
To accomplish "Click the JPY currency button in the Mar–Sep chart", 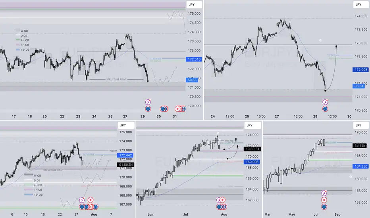I will coord(361,125).
